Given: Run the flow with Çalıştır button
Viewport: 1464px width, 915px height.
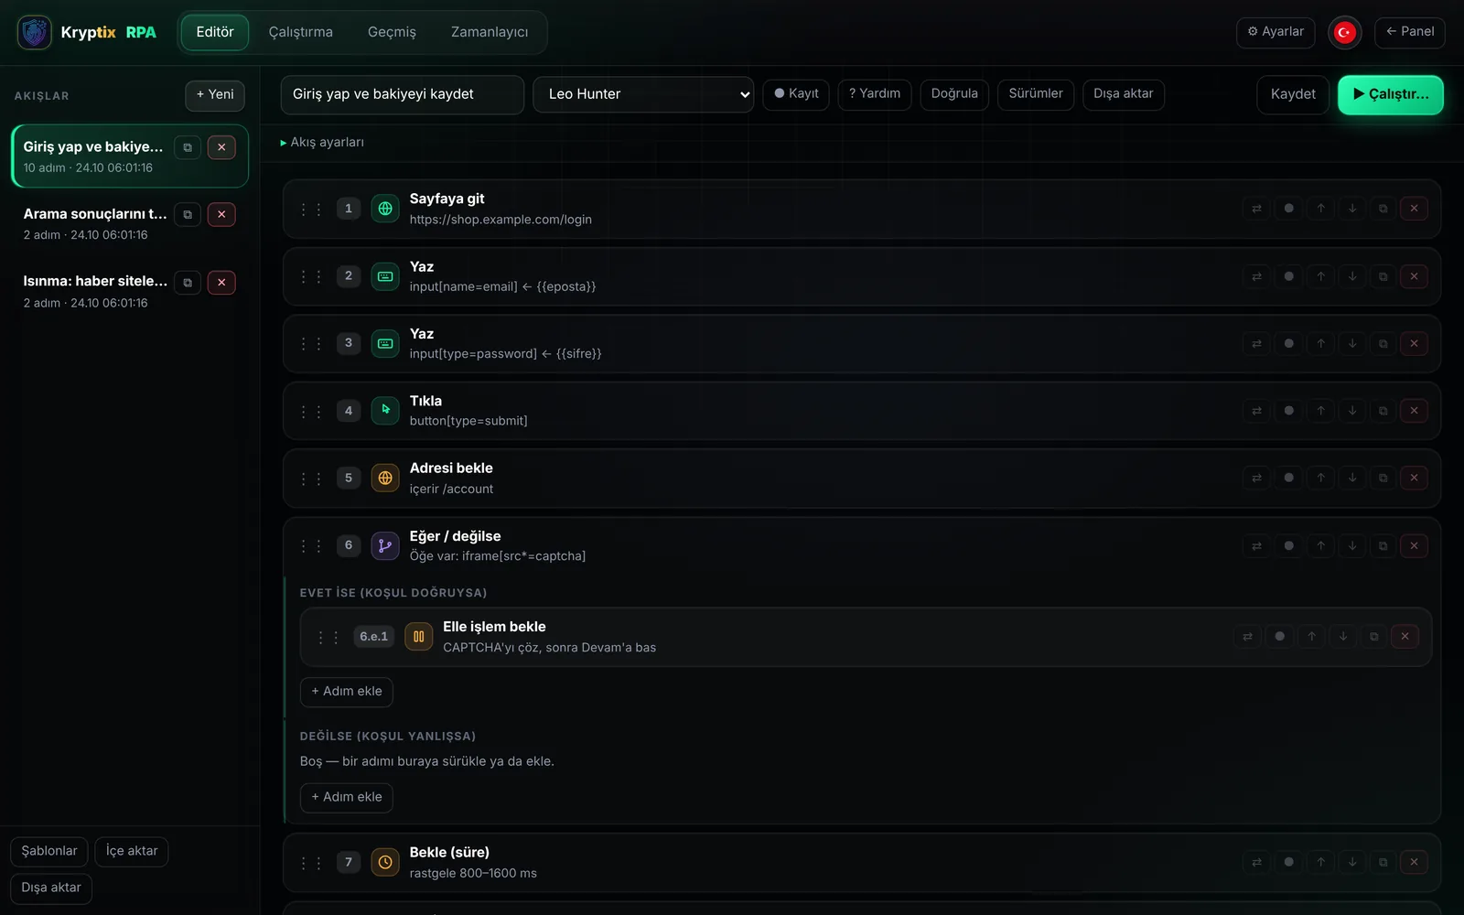Looking at the screenshot, I should click(1391, 94).
